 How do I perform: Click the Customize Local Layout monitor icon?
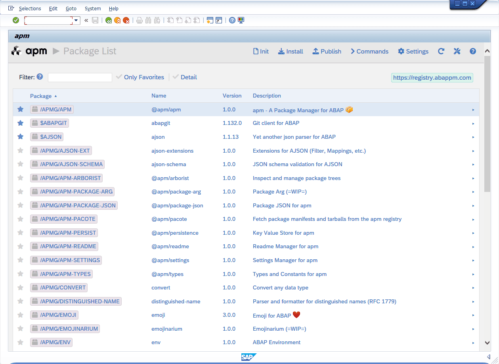coord(241,20)
